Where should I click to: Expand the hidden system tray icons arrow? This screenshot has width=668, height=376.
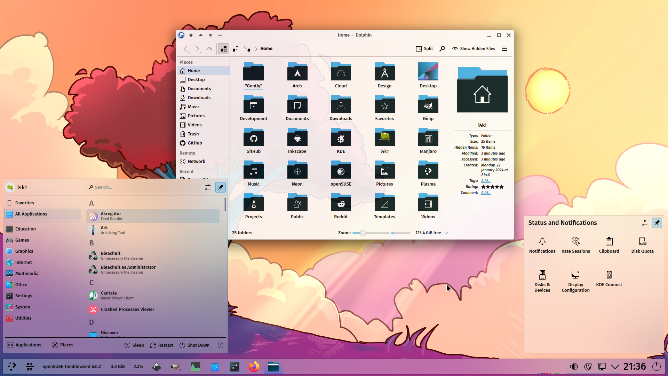tap(615, 367)
